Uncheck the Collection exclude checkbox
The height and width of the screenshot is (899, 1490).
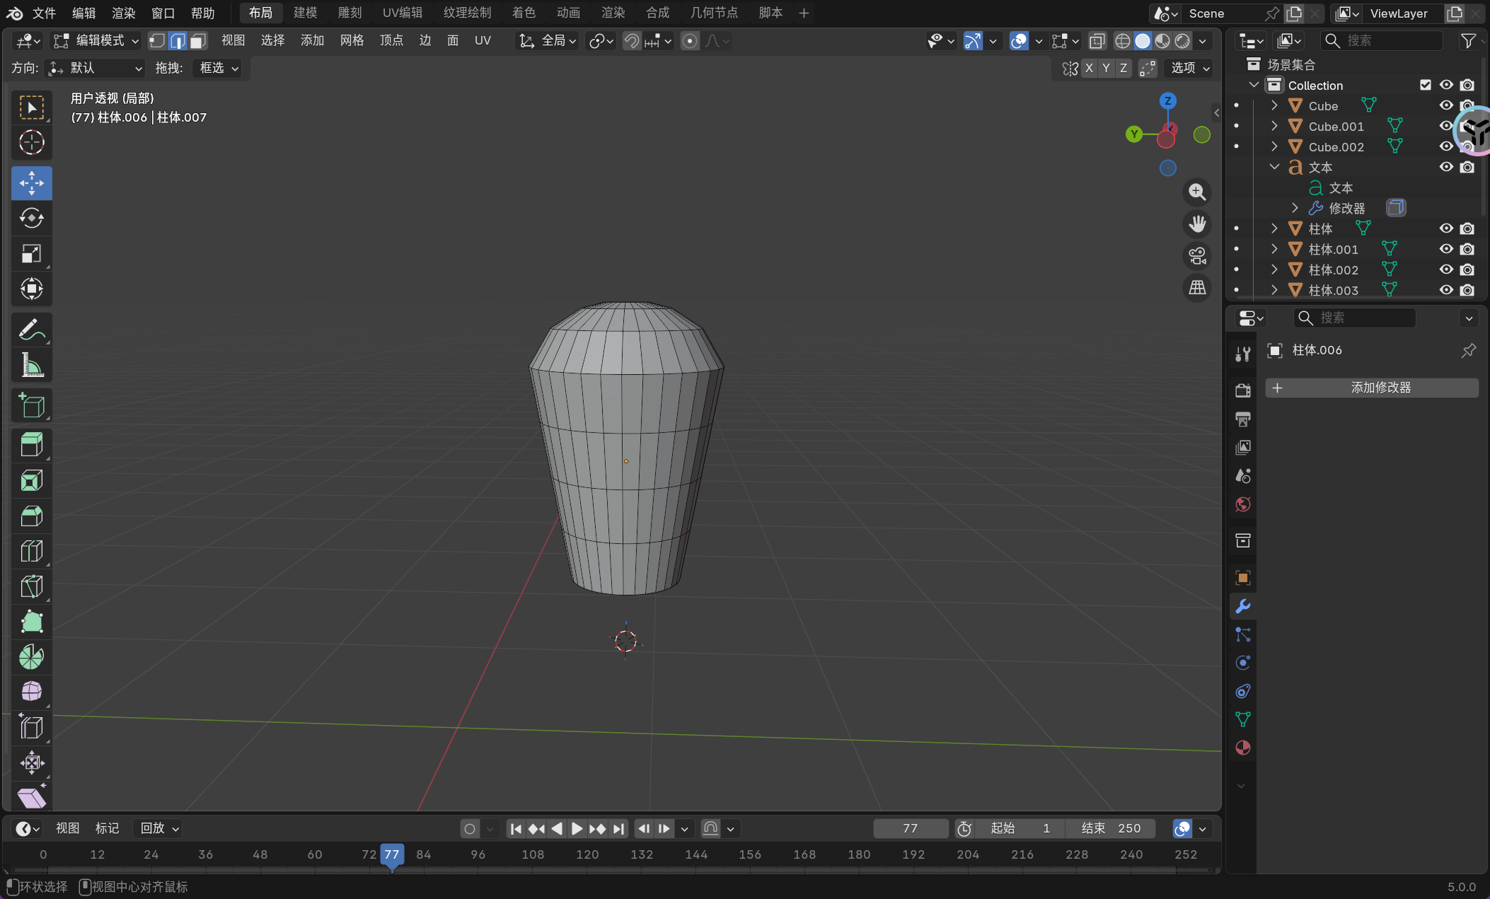point(1426,85)
